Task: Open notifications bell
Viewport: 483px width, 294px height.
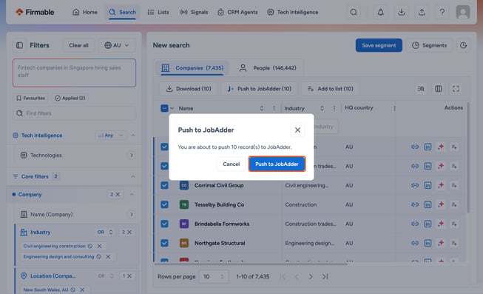Action: click(381, 12)
